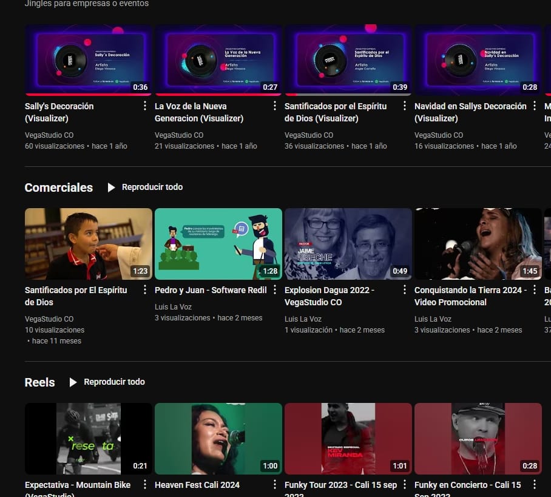Screen dimensions: 551x497
Task: Open options menu for Sally's Decoración video
Action: [144, 106]
